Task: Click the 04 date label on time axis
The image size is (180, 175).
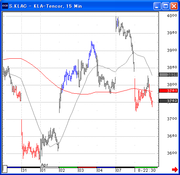Action: tap(100, 170)
